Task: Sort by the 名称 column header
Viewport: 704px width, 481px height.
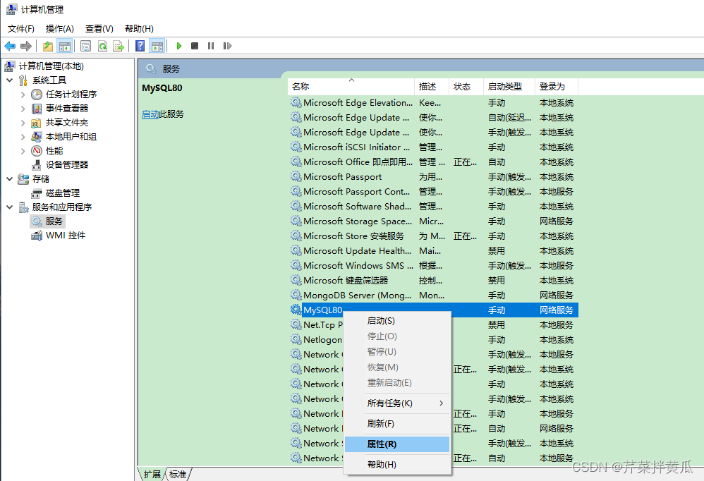Action: [x=351, y=86]
